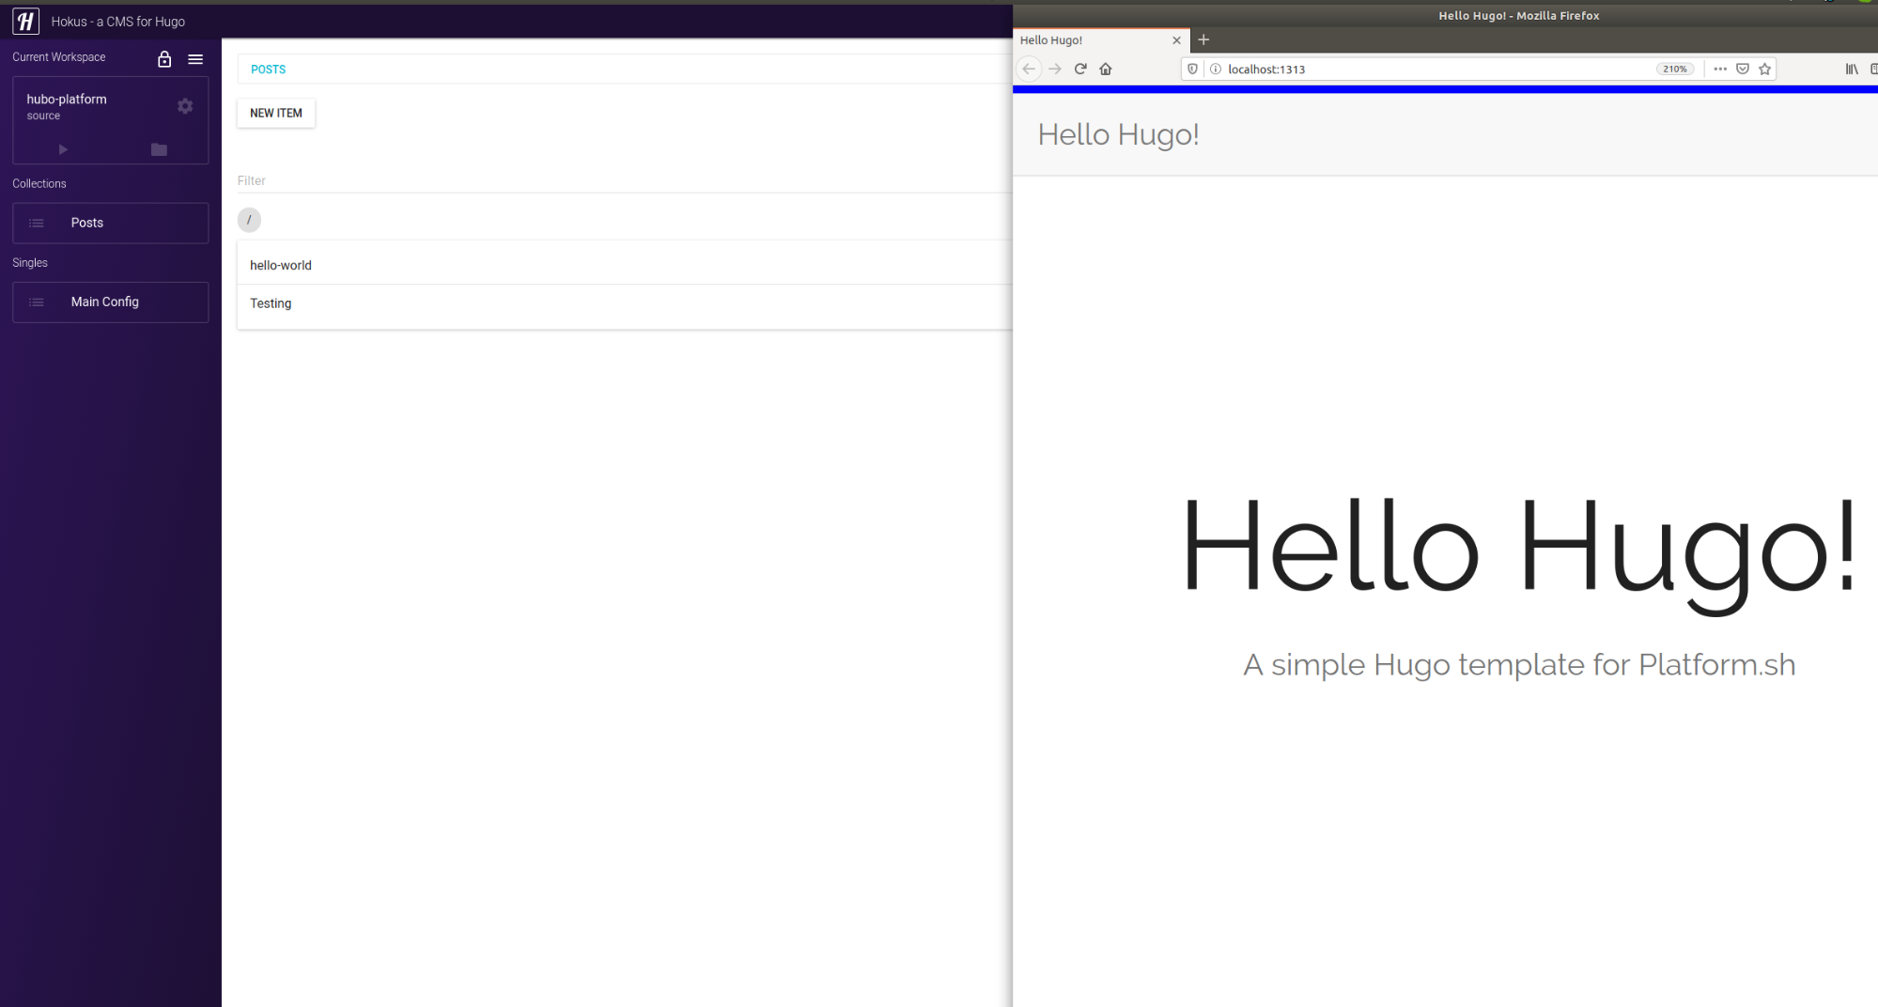Click the Hello Hugo! site header link
Viewport: 1878px width, 1007px height.
pyautogui.click(x=1118, y=134)
